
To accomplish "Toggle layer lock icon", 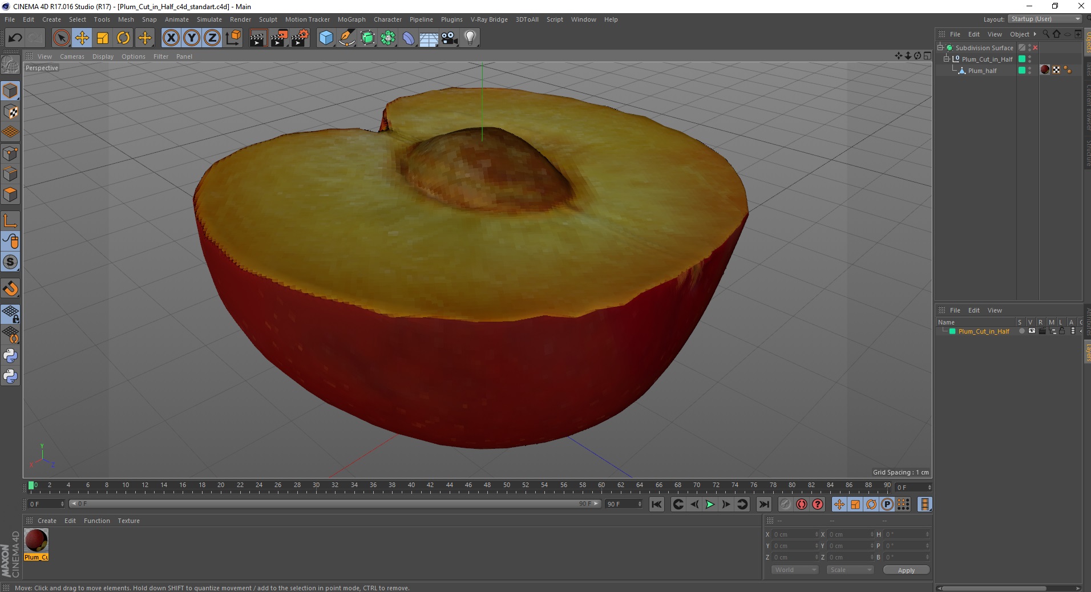I will tap(1062, 331).
